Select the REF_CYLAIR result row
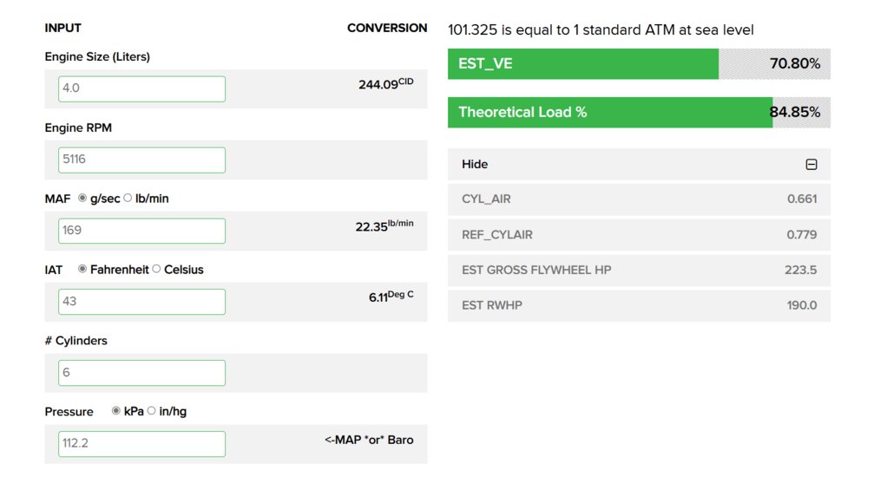The width and height of the screenshot is (887, 483). 639,234
